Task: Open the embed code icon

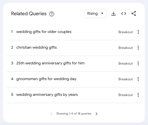Action: click(124, 13)
